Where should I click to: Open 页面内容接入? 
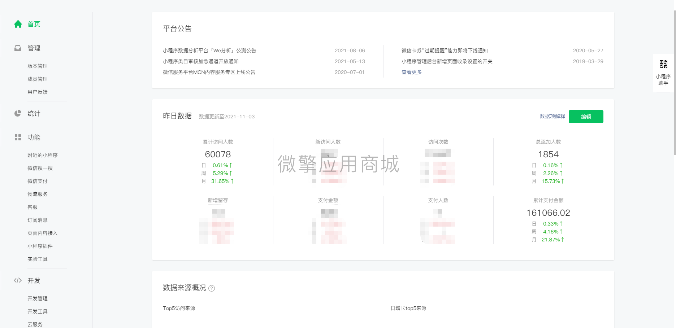43,233
